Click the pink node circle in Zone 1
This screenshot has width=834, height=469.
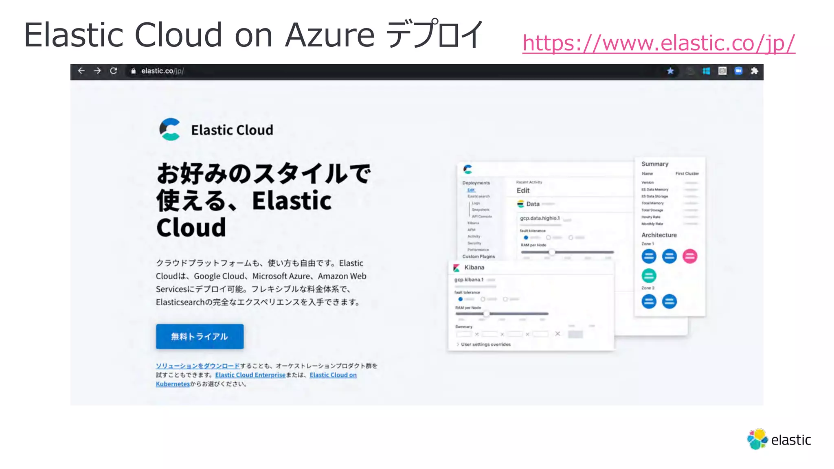690,256
